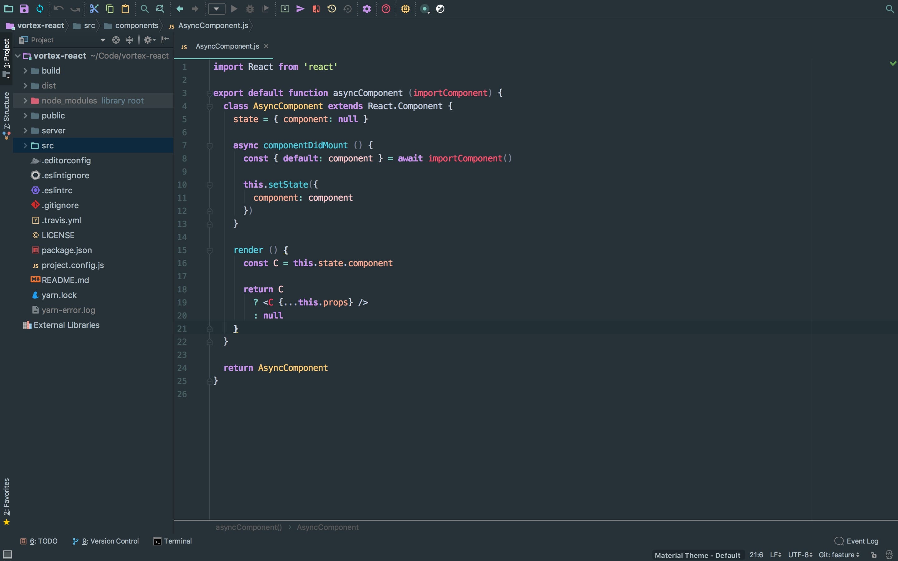898x561 pixels.
Task: Open the run configuration dropdown
Action: click(x=216, y=9)
